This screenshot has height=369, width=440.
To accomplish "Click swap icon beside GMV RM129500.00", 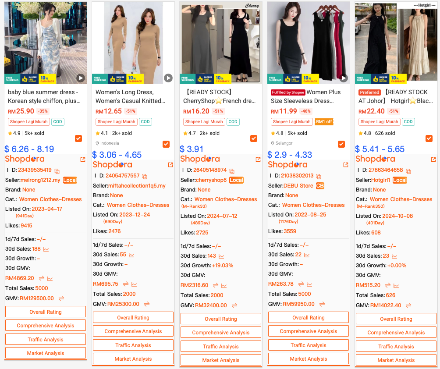I will pos(61,298).
